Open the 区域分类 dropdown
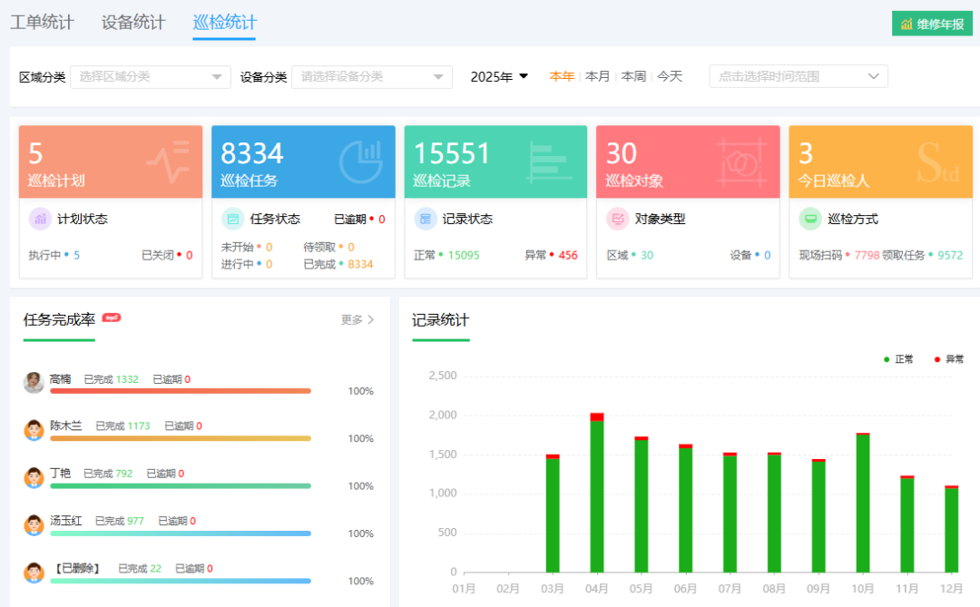 coord(151,77)
